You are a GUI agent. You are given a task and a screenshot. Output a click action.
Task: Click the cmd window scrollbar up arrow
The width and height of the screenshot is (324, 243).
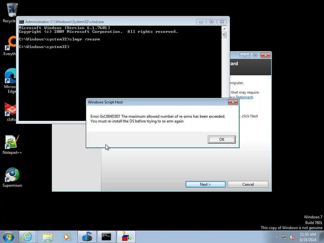(x=224, y=29)
